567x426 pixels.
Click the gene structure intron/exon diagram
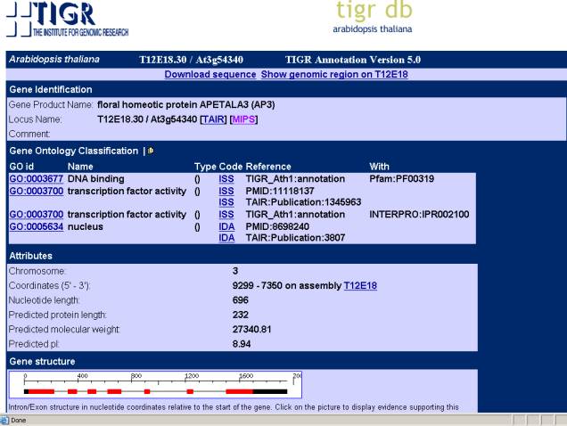click(x=155, y=385)
